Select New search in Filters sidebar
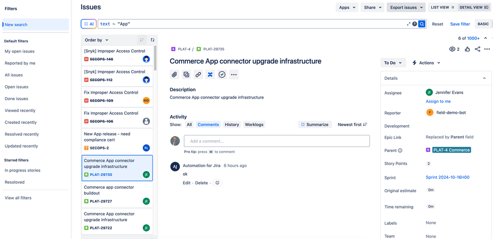Screen dimensions: 493x239 tap(36, 25)
